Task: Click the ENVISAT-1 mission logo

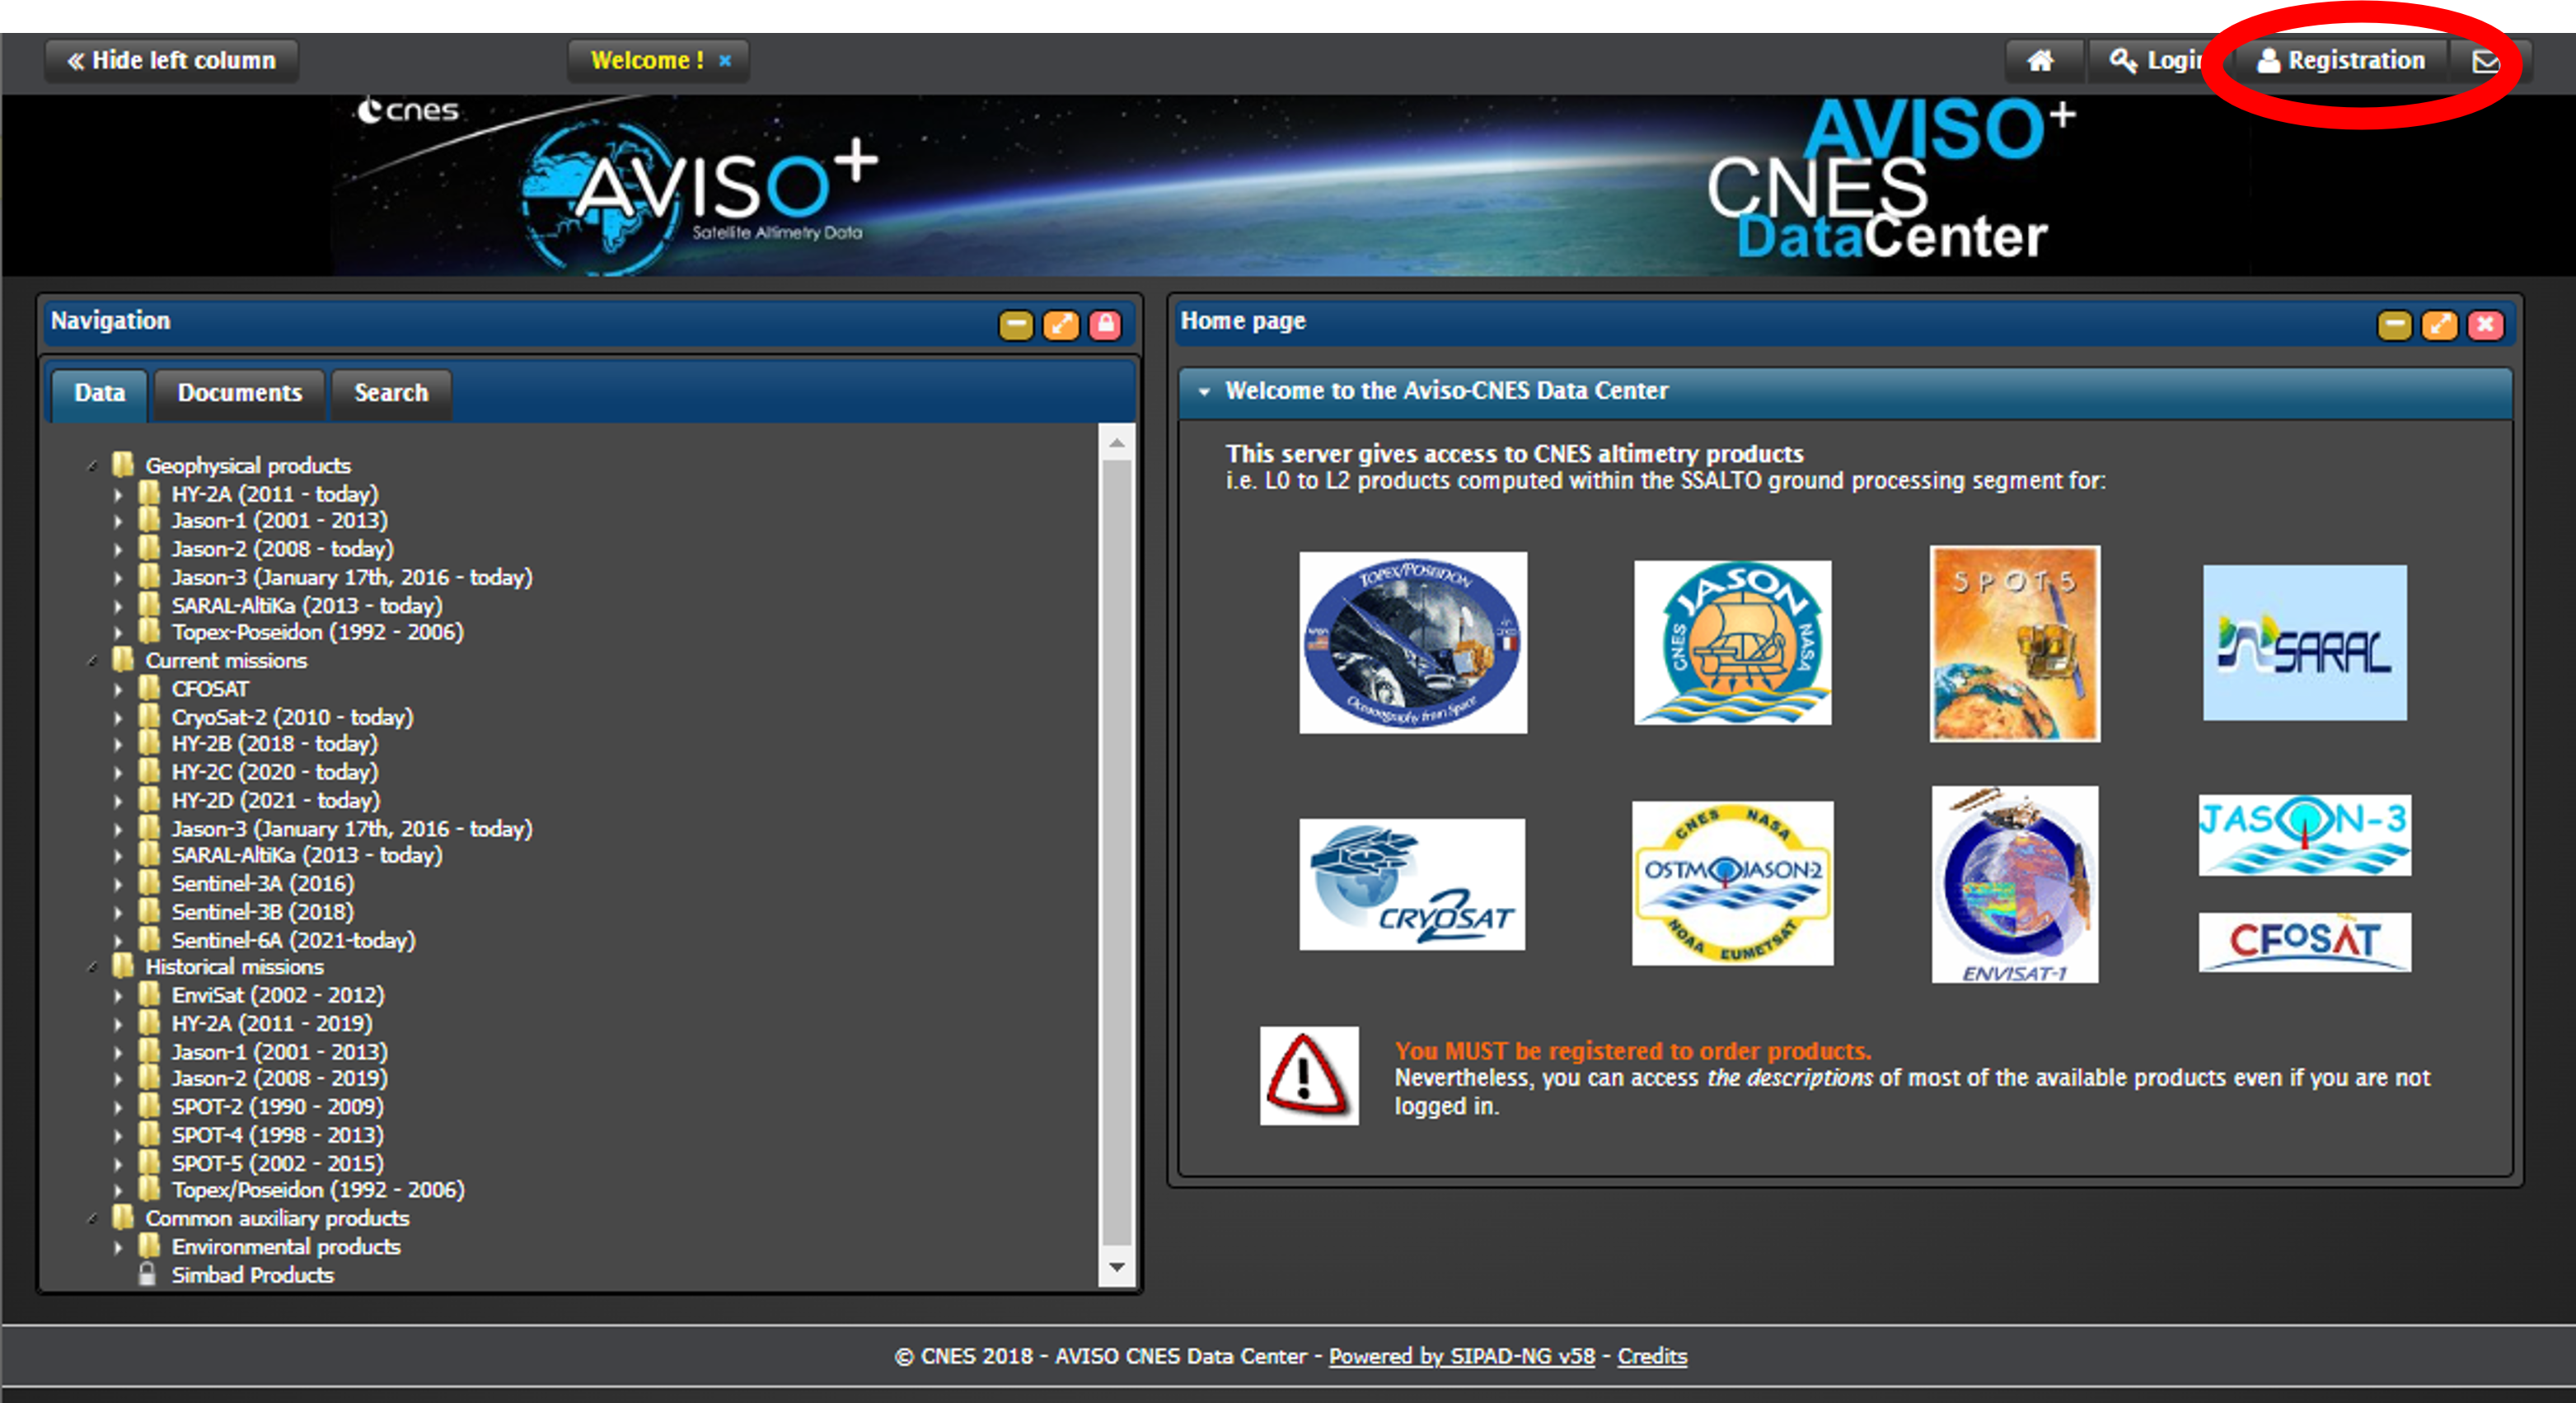Action: 2015,885
